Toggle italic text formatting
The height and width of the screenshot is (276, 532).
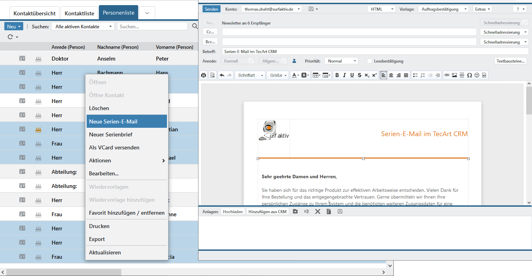point(345,75)
